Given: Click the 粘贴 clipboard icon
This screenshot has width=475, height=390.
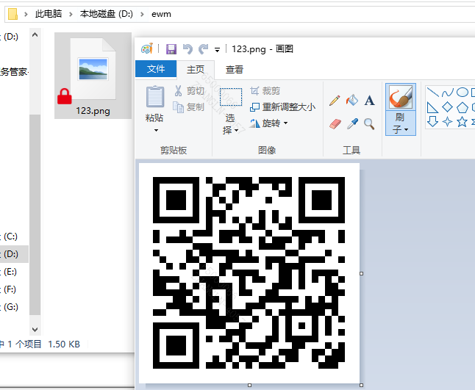Looking at the screenshot, I should 155,97.
